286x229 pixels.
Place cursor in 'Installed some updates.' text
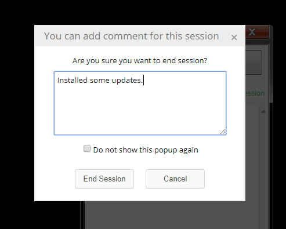click(100, 81)
